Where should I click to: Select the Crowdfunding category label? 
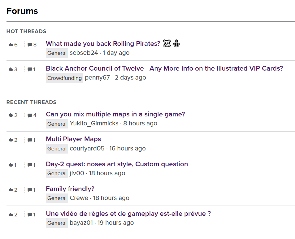[x=64, y=78]
